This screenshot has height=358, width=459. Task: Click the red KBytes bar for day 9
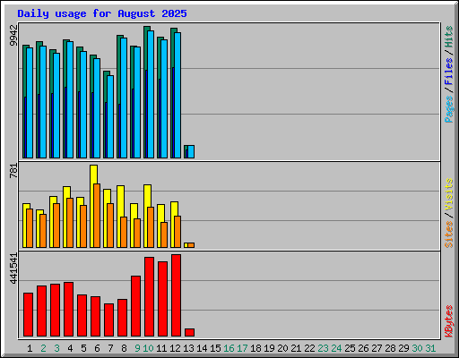click(x=135, y=306)
